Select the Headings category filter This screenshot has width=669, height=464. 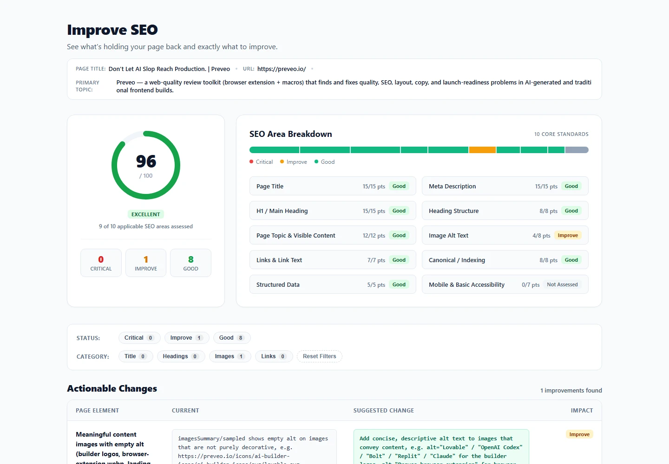coord(181,356)
